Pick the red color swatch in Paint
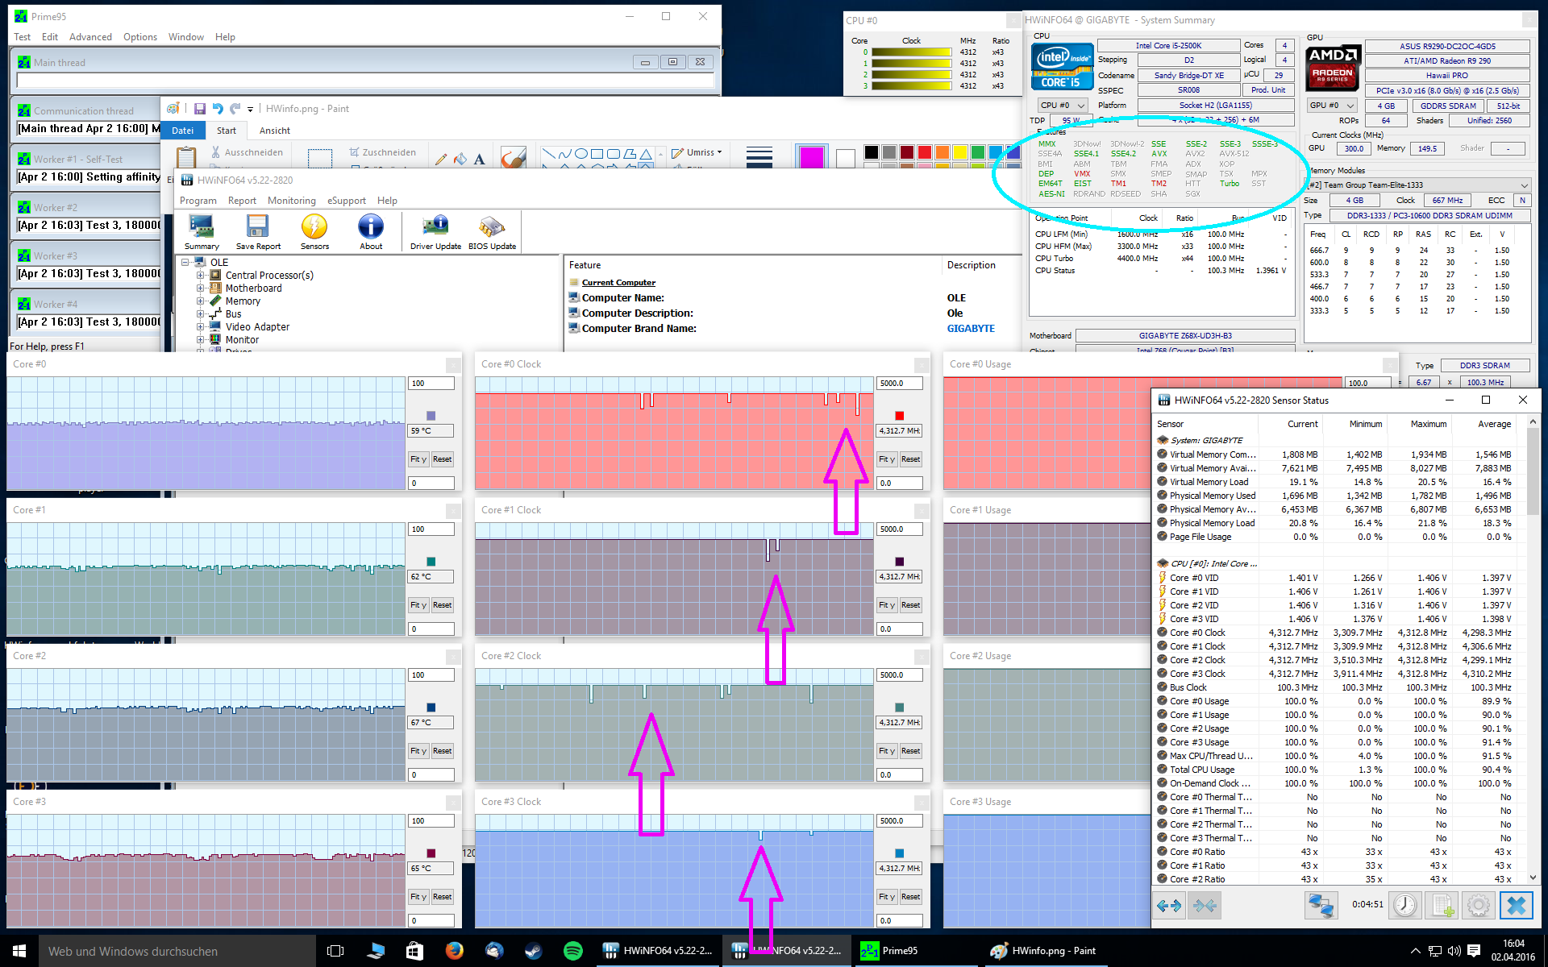 [924, 152]
